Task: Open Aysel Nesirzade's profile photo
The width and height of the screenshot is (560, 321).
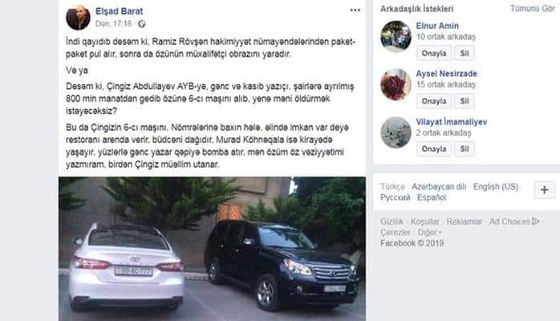Action: click(x=396, y=84)
